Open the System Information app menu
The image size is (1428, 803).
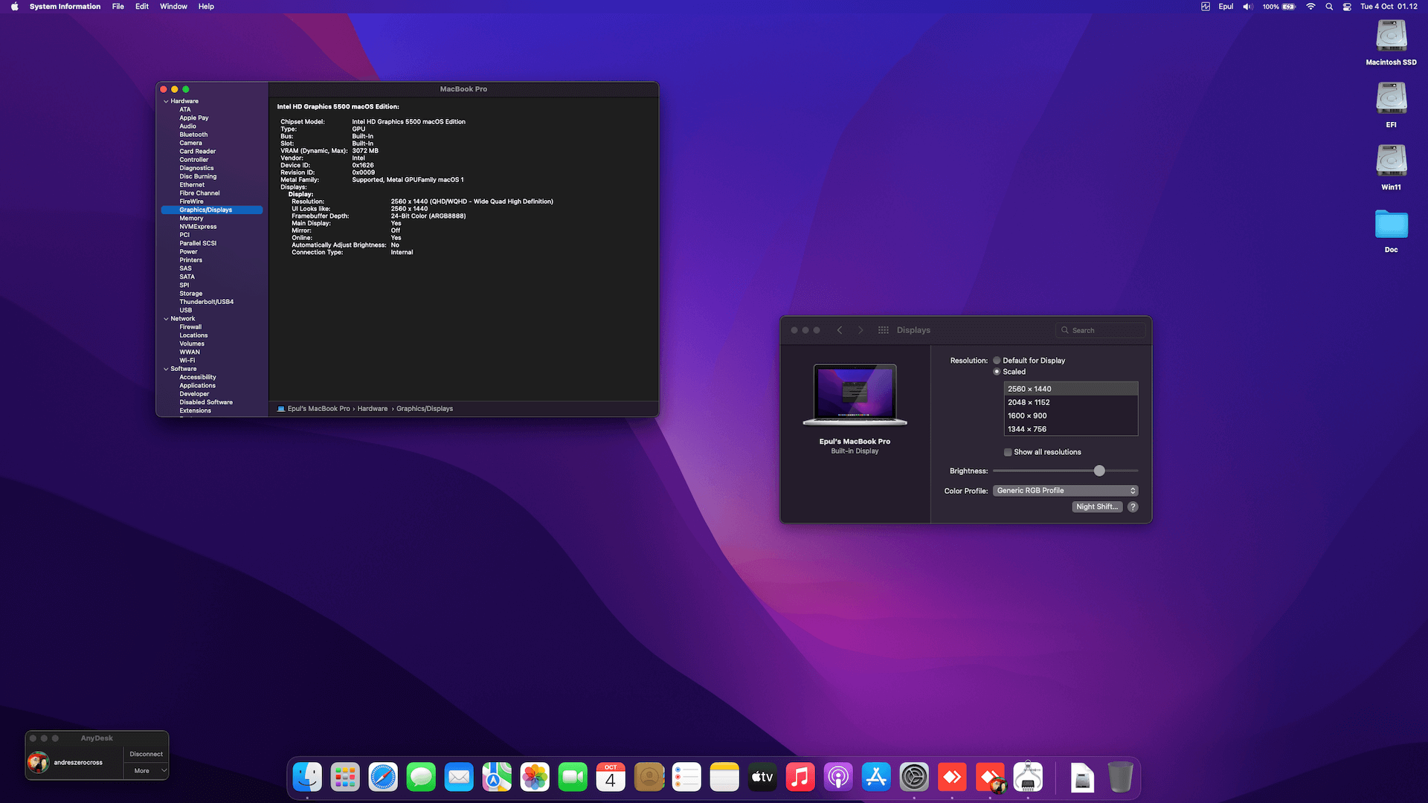click(65, 7)
